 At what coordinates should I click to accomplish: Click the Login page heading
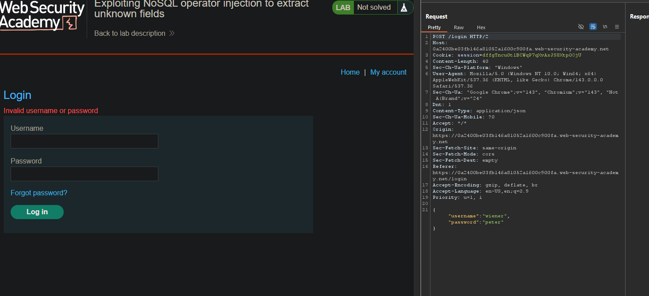pyautogui.click(x=17, y=95)
